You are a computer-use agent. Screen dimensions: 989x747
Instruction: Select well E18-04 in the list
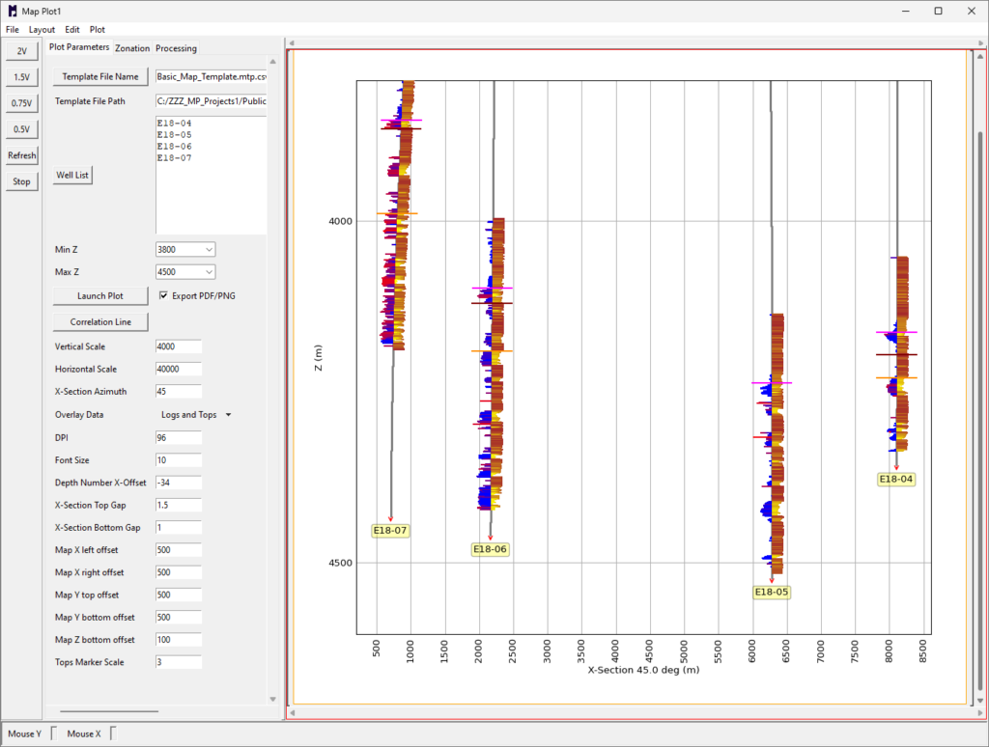(x=174, y=123)
